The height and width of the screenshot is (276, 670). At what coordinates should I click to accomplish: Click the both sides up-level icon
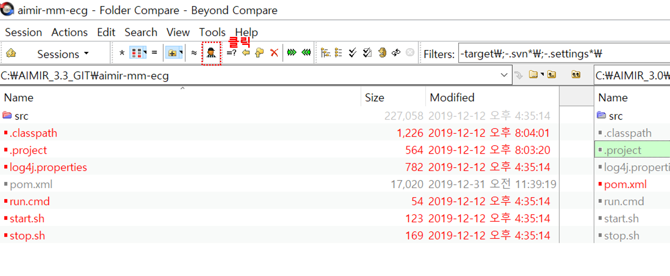coord(576,75)
